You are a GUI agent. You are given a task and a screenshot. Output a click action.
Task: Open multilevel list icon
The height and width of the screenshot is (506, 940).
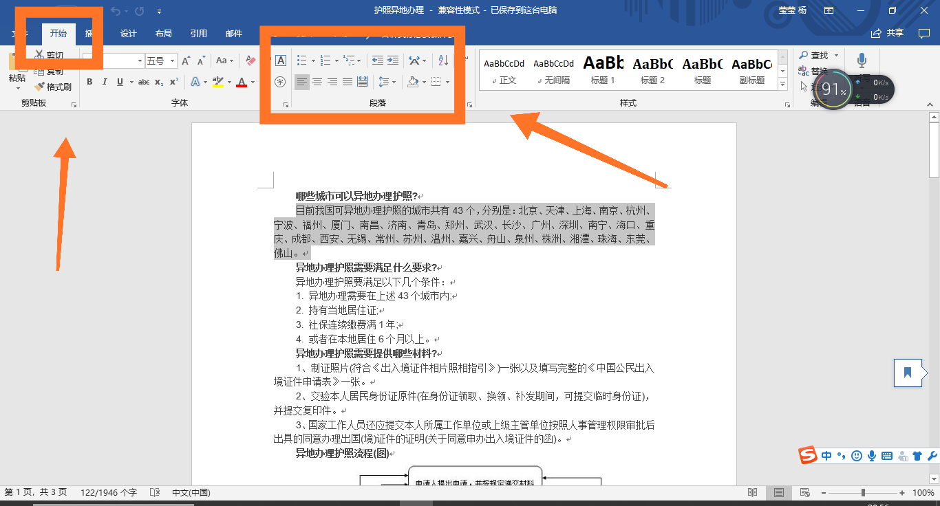(x=349, y=61)
